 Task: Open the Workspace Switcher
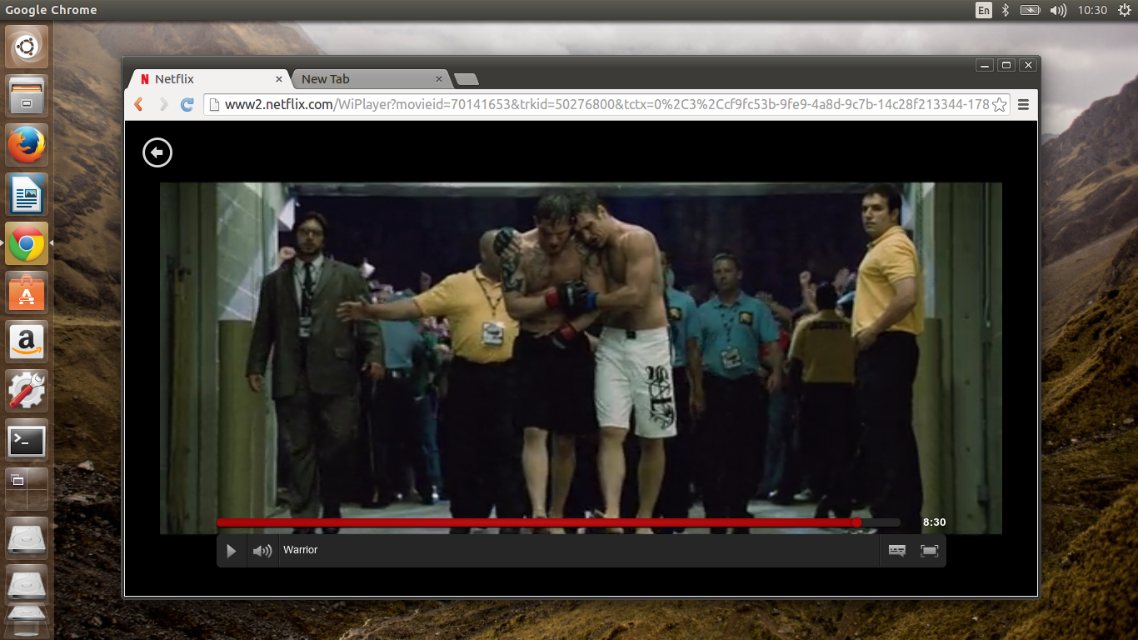[27, 489]
